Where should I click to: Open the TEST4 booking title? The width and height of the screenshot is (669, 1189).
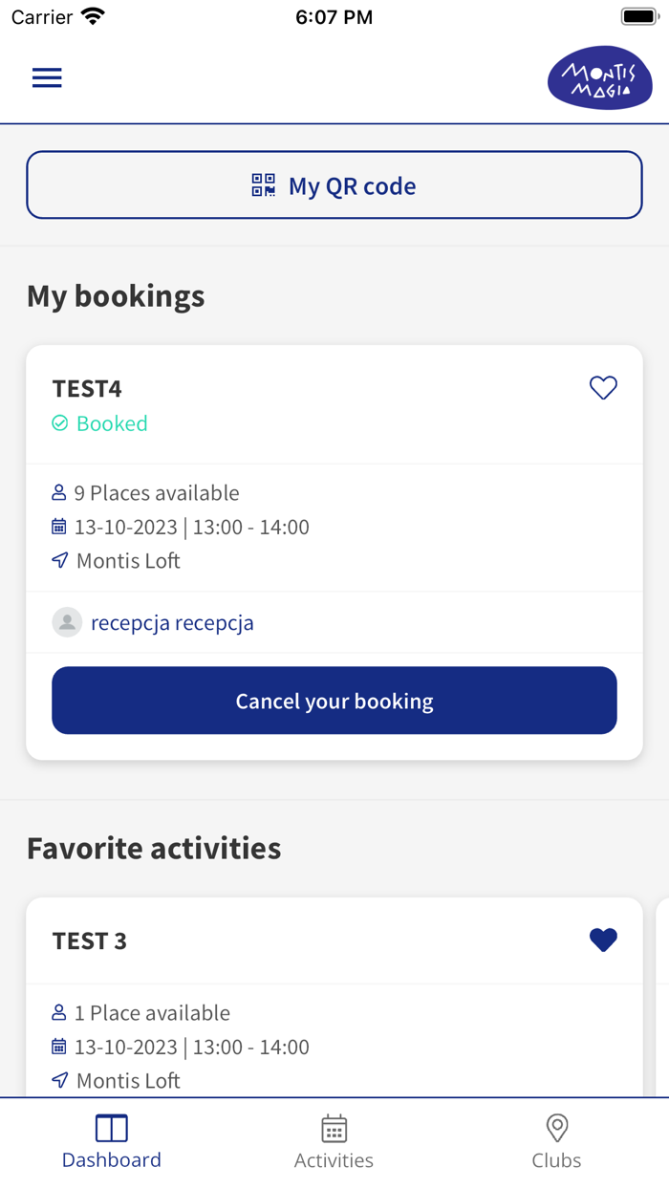pos(87,389)
